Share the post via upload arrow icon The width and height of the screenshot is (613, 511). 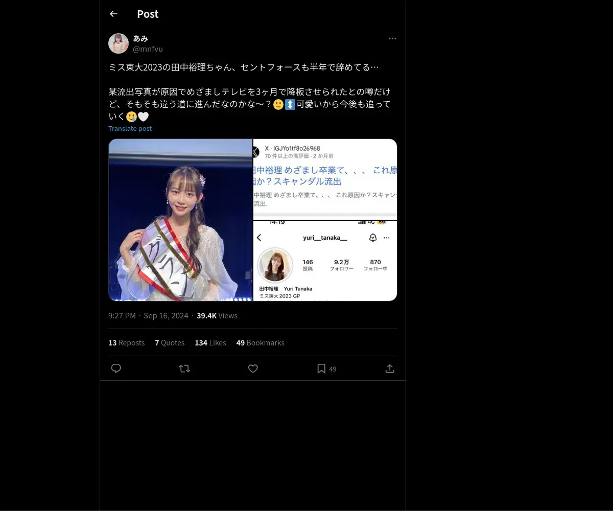(390, 368)
